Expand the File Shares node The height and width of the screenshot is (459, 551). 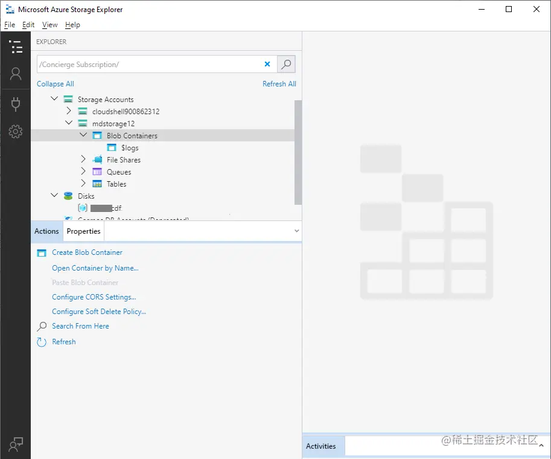pyautogui.click(x=83, y=159)
